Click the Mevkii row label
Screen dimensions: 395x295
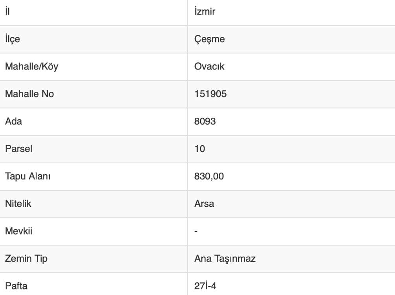(x=18, y=231)
